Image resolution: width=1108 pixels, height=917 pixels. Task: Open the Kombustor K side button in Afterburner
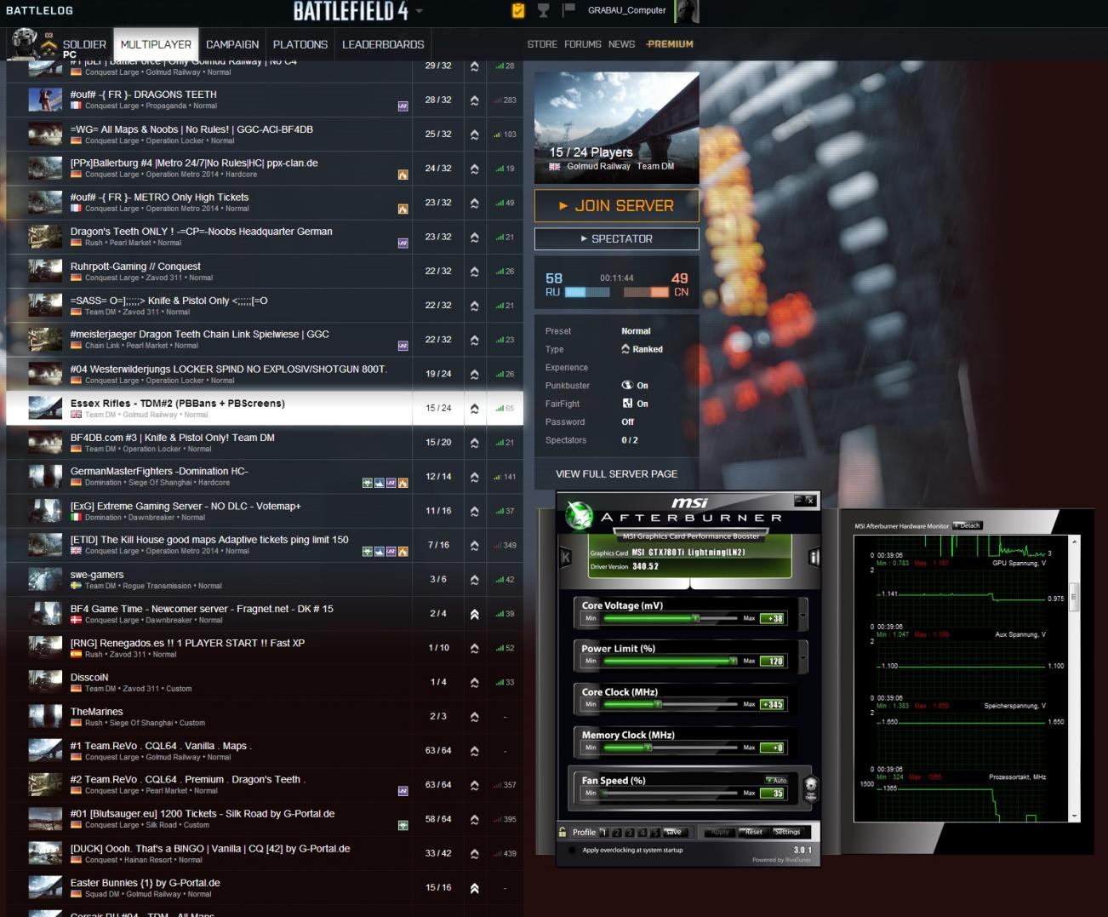(565, 558)
